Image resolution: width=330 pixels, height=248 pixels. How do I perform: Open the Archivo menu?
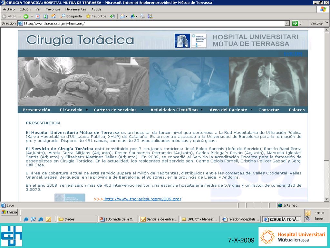[9, 9]
